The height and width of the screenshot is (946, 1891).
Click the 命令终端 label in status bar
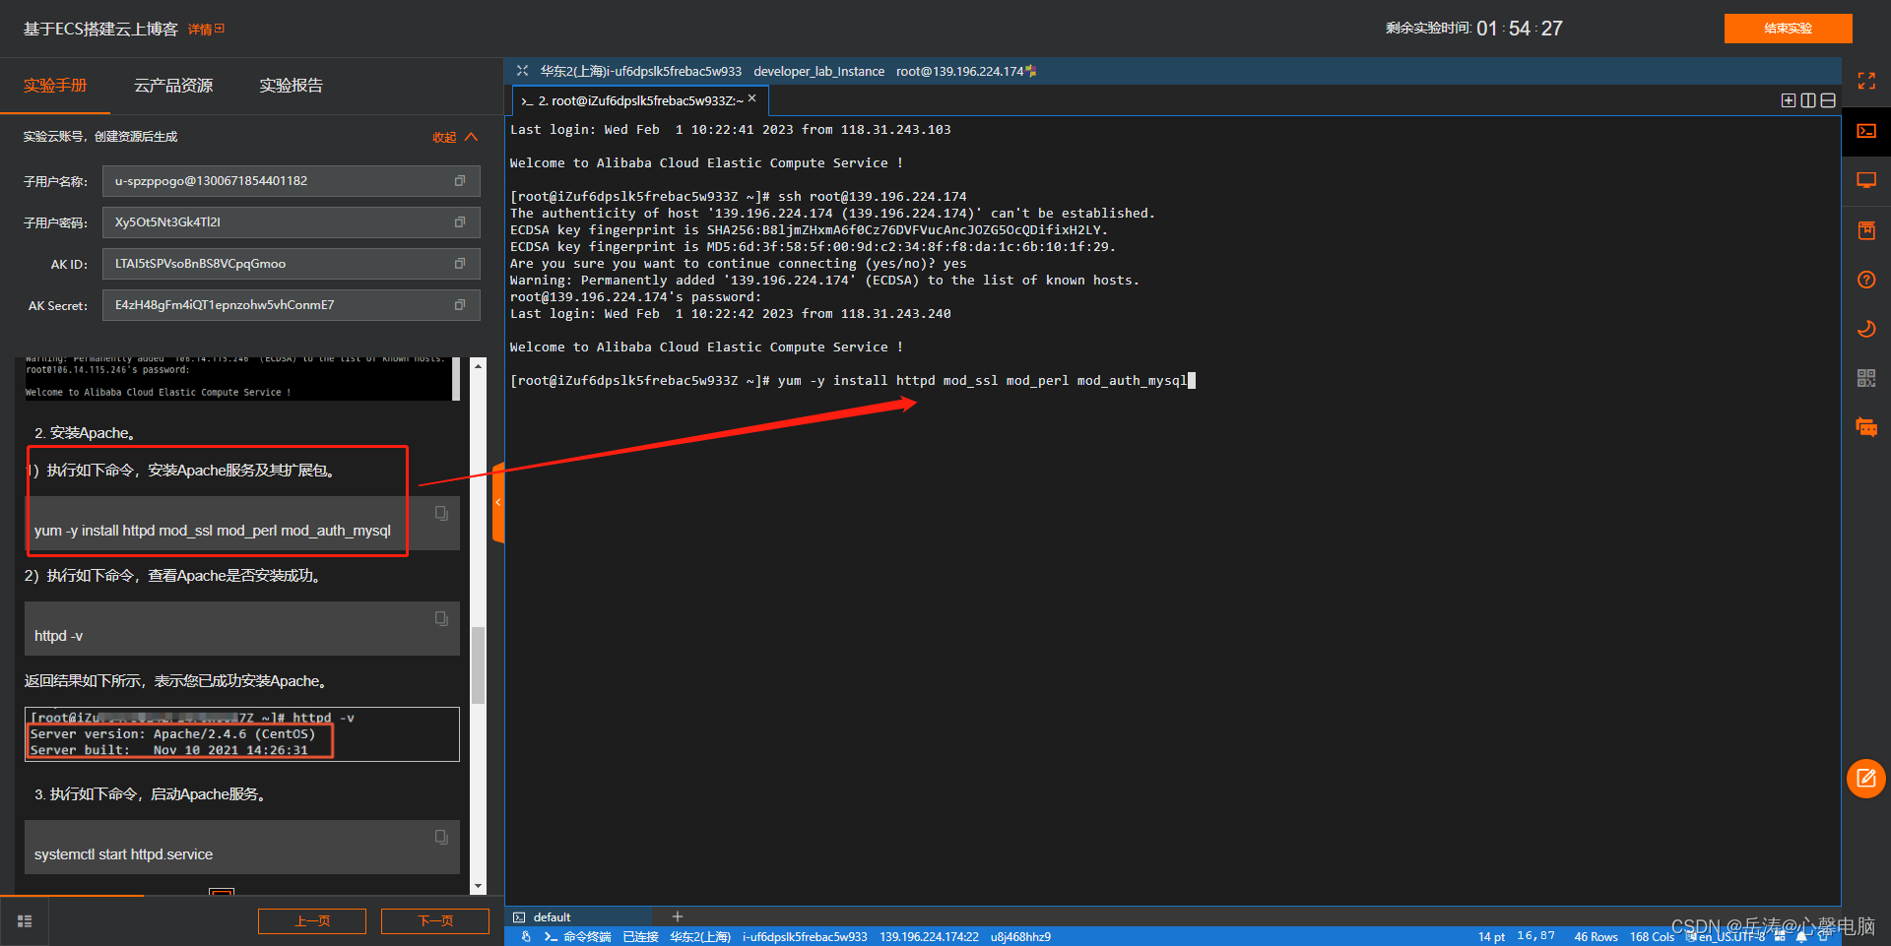click(587, 937)
